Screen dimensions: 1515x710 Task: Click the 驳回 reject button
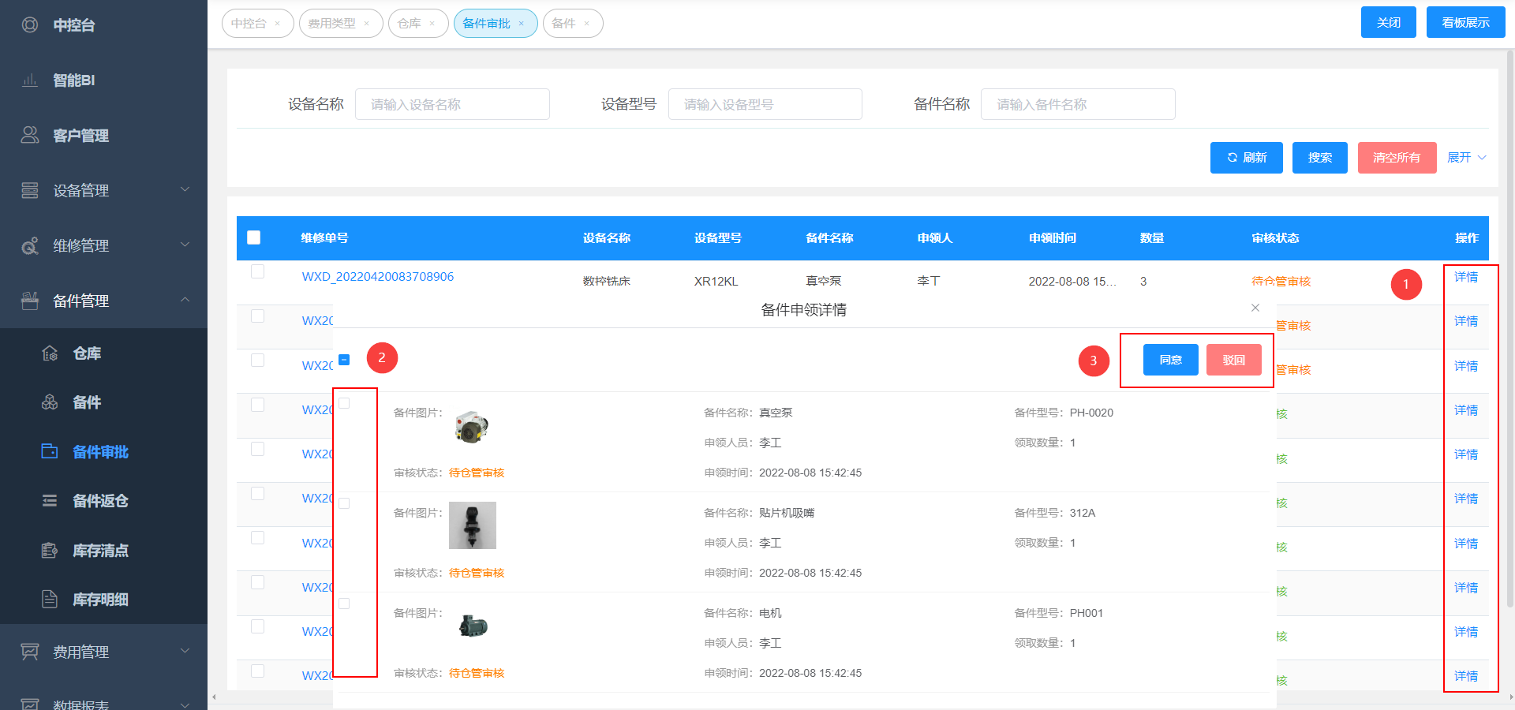[1233, 360]
